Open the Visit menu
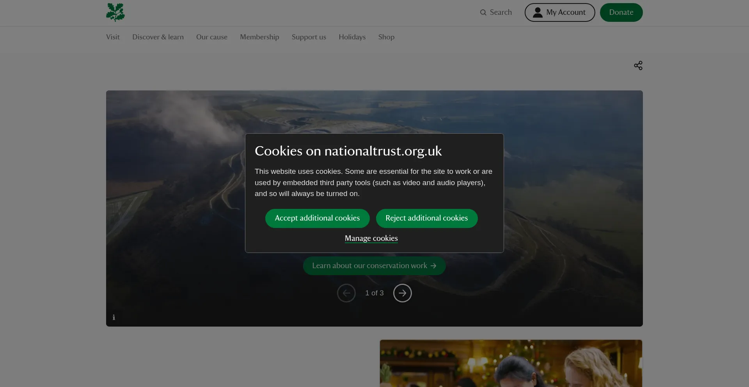This screenshot has width=749, height=387. coord(113,37)
